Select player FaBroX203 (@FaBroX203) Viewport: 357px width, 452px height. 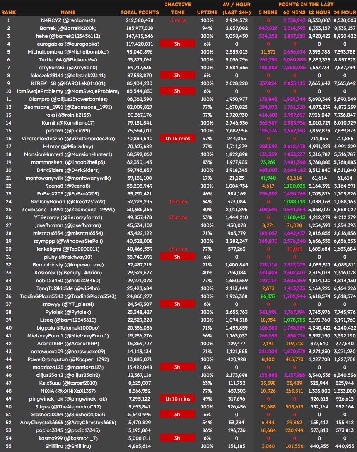coord(68,194)
